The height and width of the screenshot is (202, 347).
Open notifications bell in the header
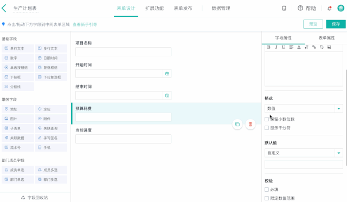point(330,9)
